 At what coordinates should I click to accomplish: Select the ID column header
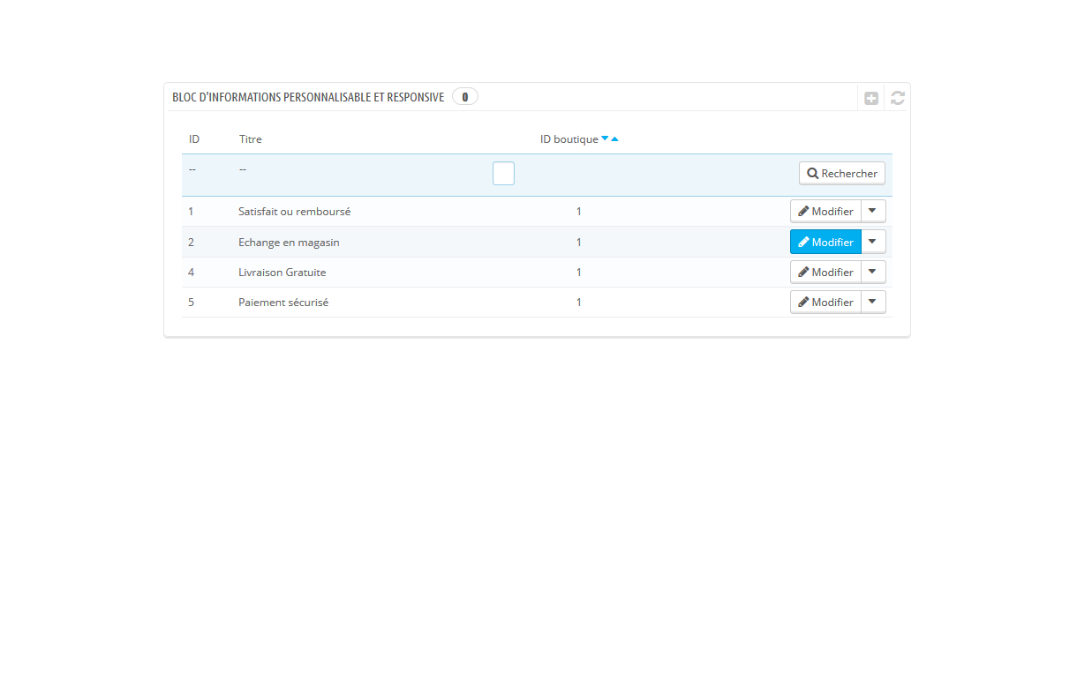pos(193,138)
